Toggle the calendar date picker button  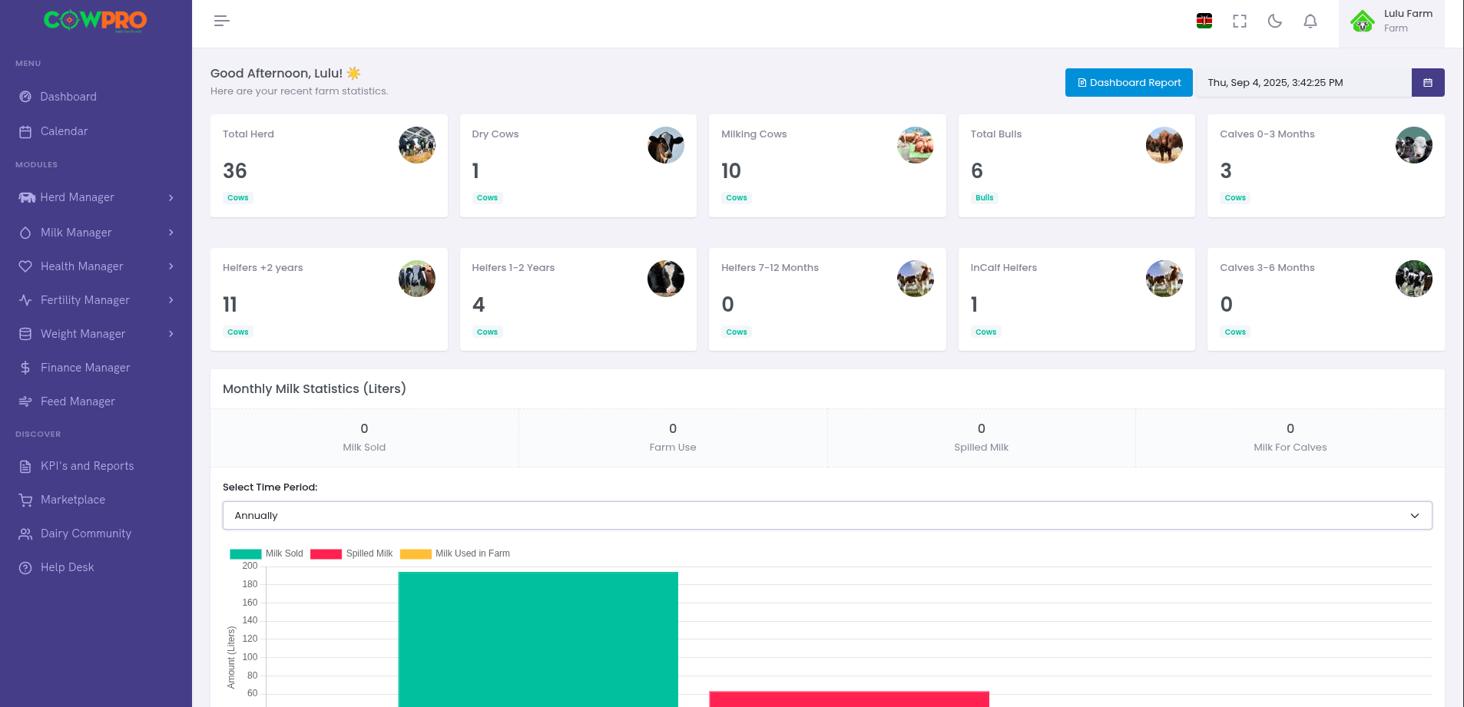coord(1429,82)
